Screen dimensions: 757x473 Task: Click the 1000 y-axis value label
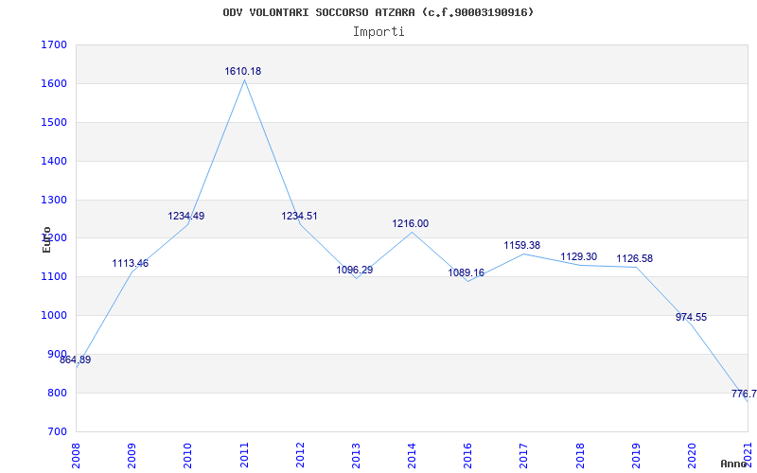pyautogui.click(x=55, y=316)
